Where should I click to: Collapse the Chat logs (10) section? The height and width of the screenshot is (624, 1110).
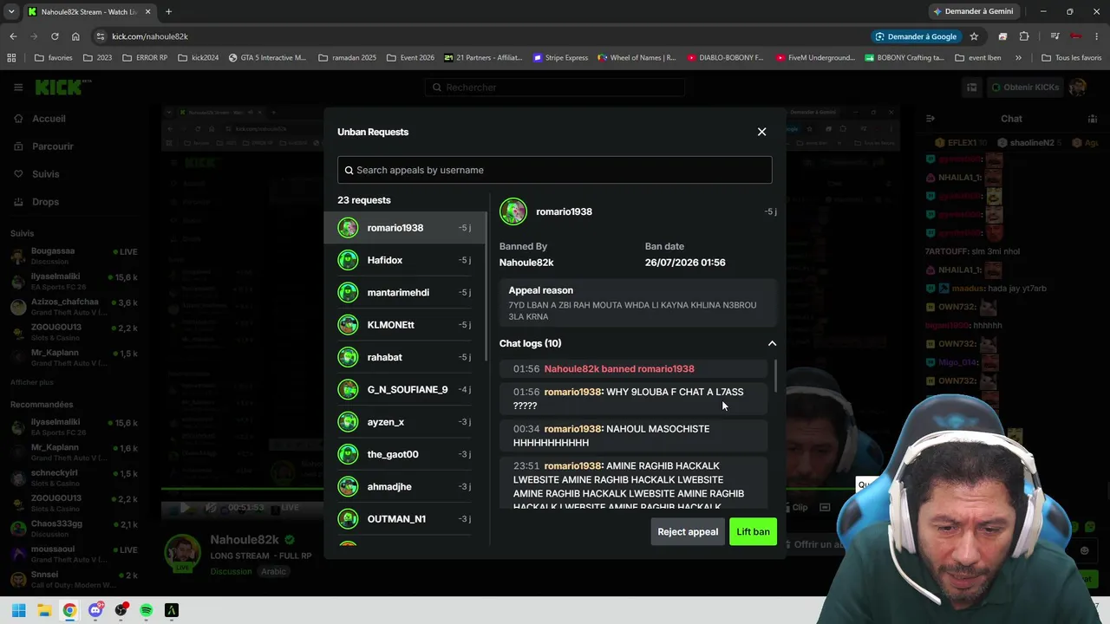point(772,343)
